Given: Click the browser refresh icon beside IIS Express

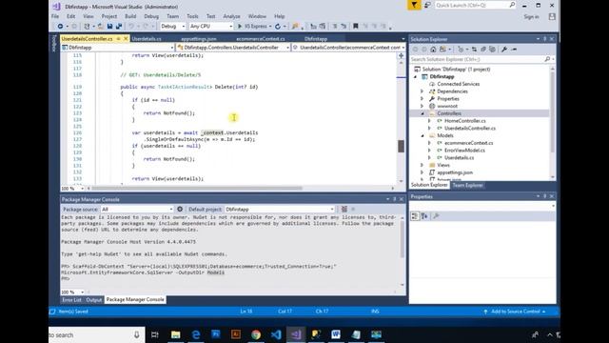Looking at the screenshot, I should click(x=278, y=27).
